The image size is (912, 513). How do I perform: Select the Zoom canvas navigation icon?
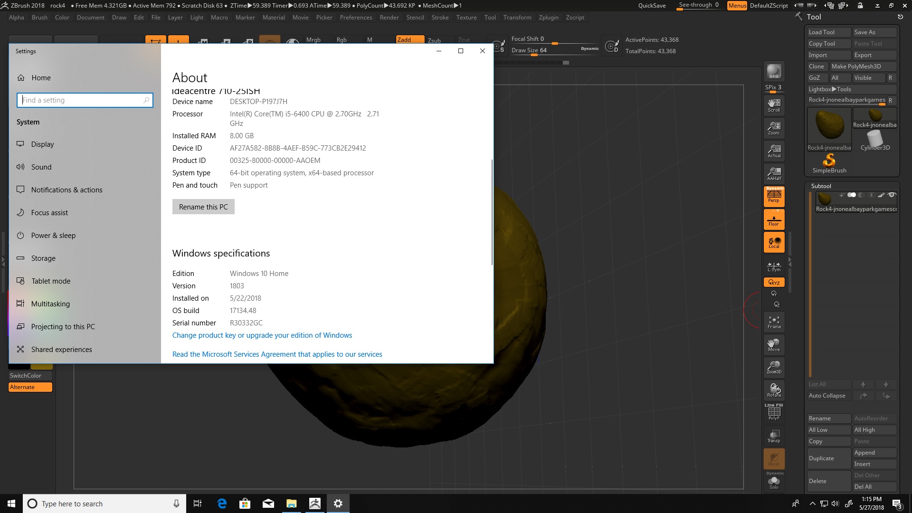click(x=774, y=128)
